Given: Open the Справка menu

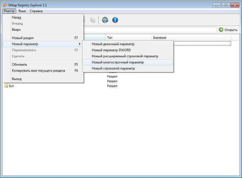Looking at the screenshot, I should pyautogui.click(x=36, y=11).
